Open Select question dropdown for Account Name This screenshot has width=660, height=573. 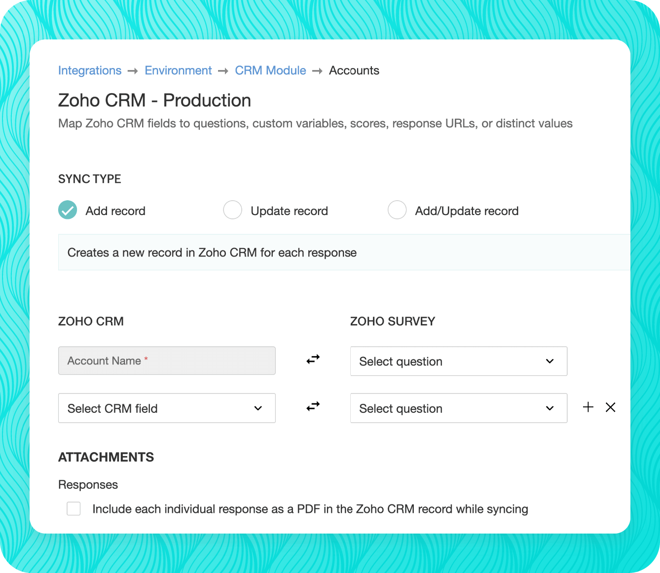[x=458, y=361]
